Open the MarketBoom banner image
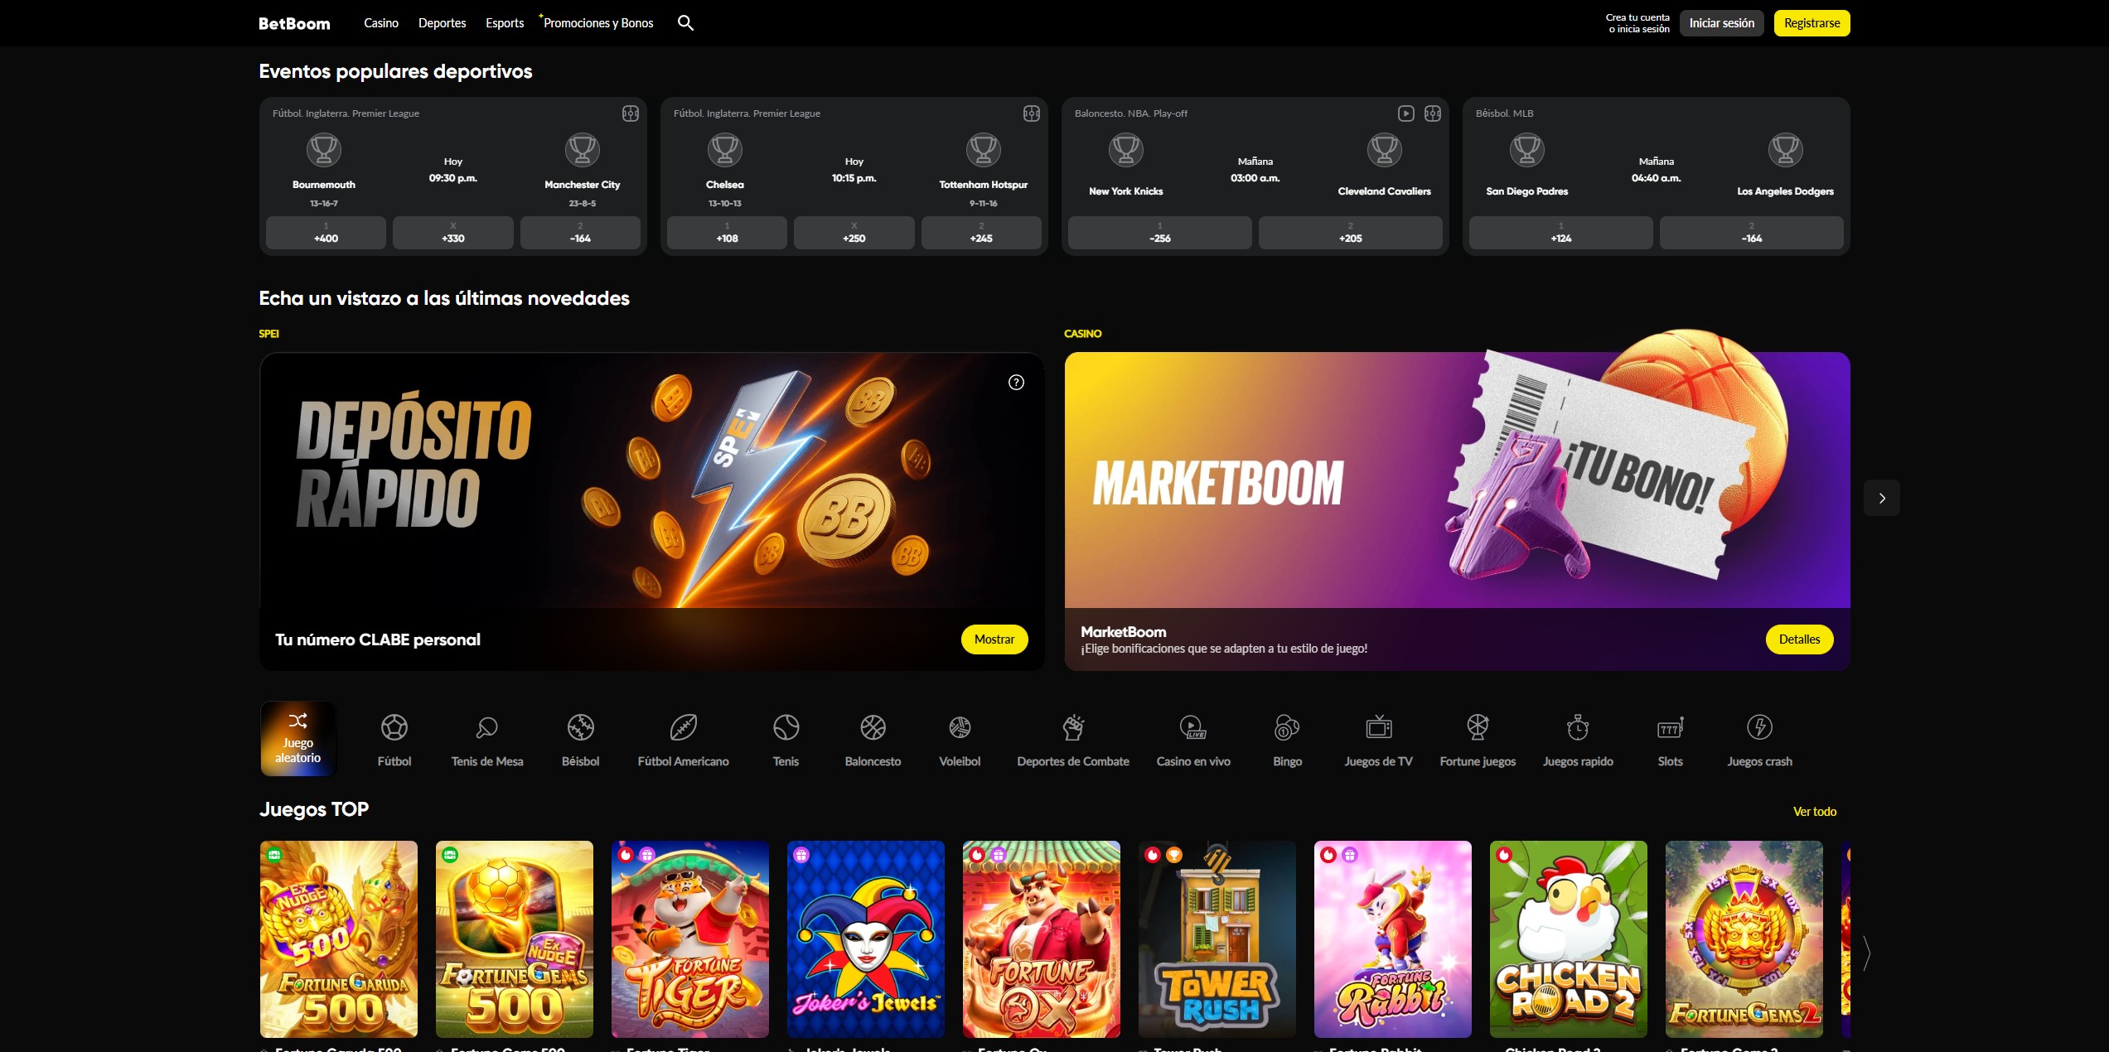Image resolution: width=2109 pixels, height=1052 pixels. click(1457, 480)
